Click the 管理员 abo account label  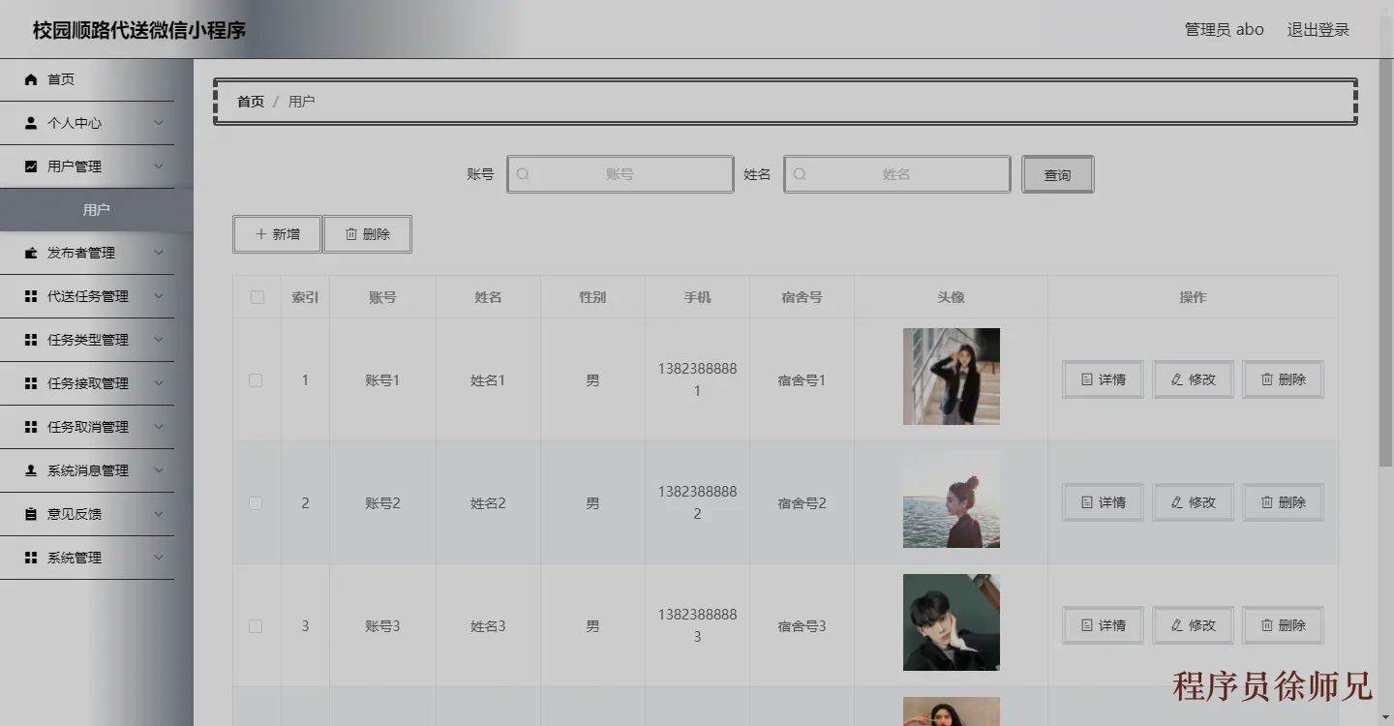(1224, 30)
